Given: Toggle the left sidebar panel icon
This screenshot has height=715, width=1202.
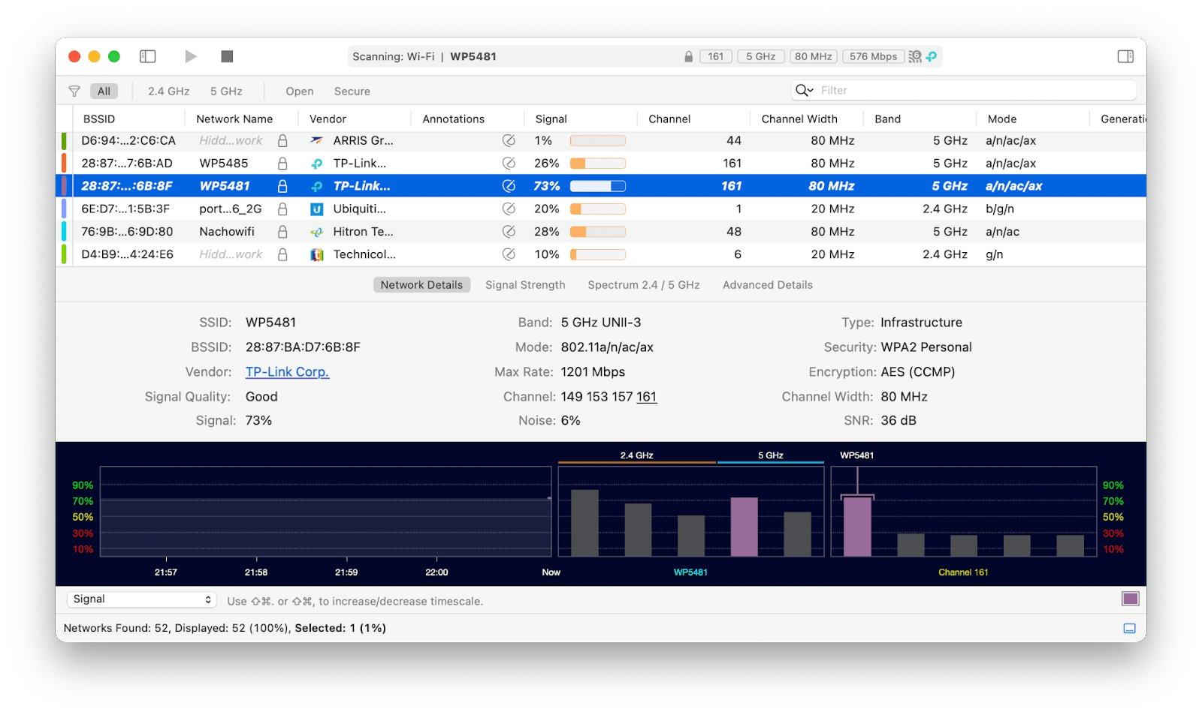Looking at the screenshot, I should [148, 56].
